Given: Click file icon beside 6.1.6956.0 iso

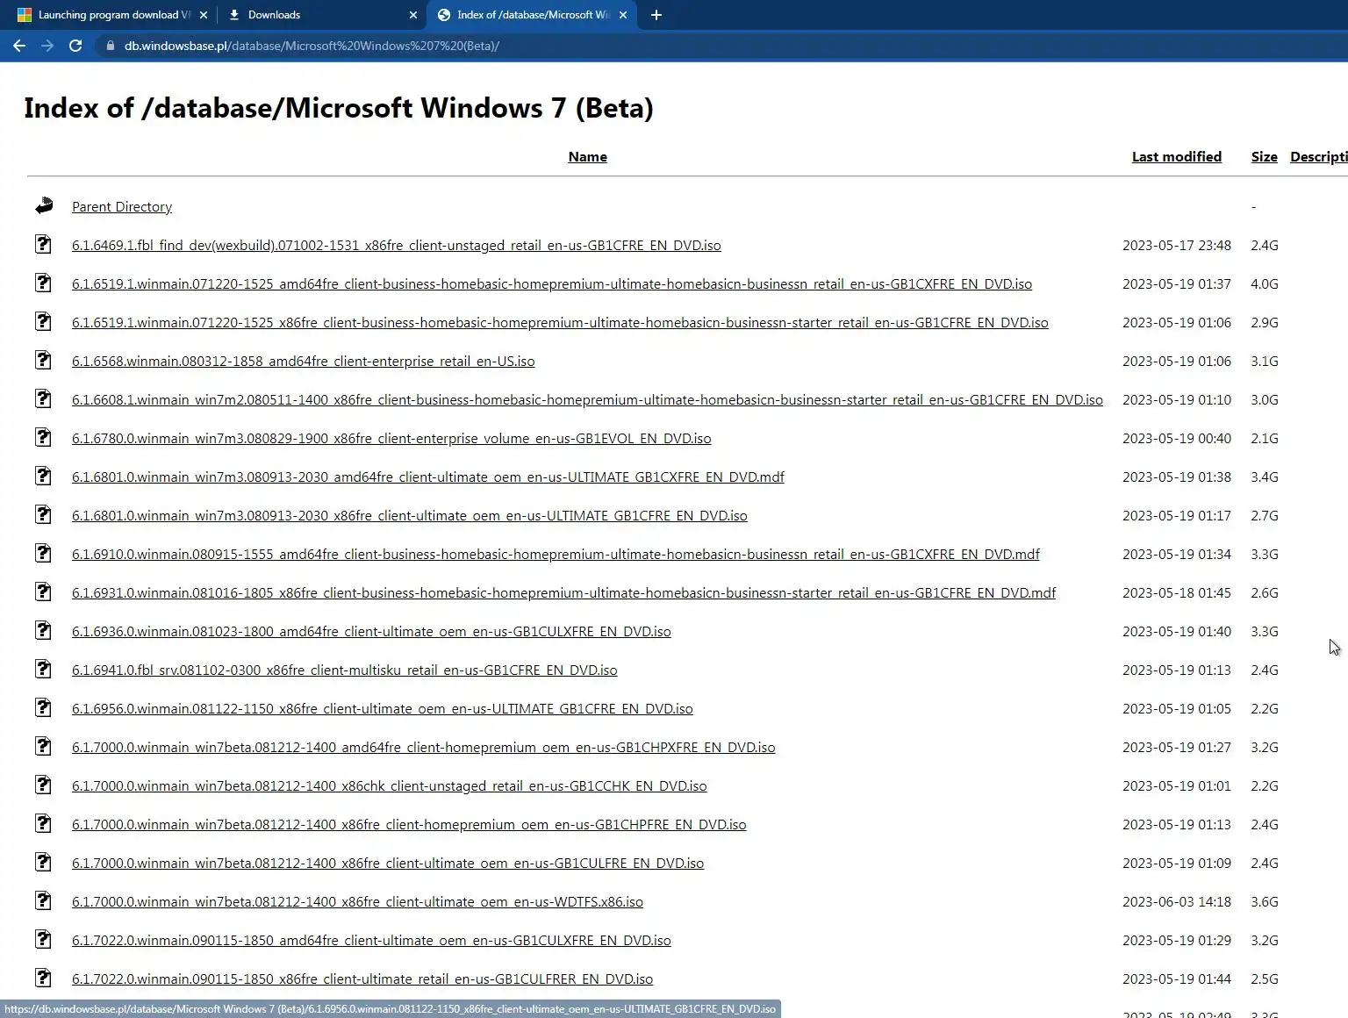Looking at the screenshot, I should [x=43, y=707].
